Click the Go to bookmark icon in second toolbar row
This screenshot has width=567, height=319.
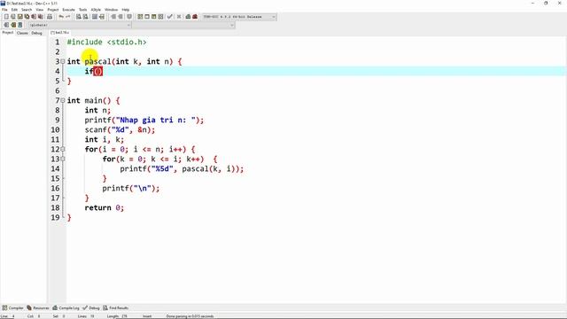tap(19, 25)
